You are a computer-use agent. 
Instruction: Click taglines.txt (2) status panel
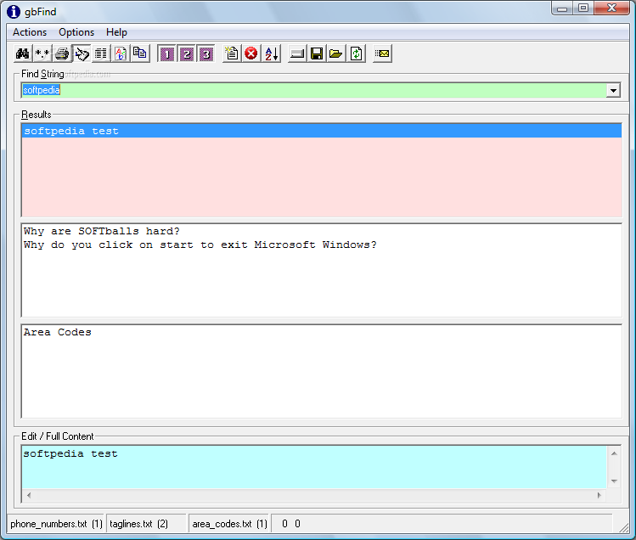coord(146,524)
